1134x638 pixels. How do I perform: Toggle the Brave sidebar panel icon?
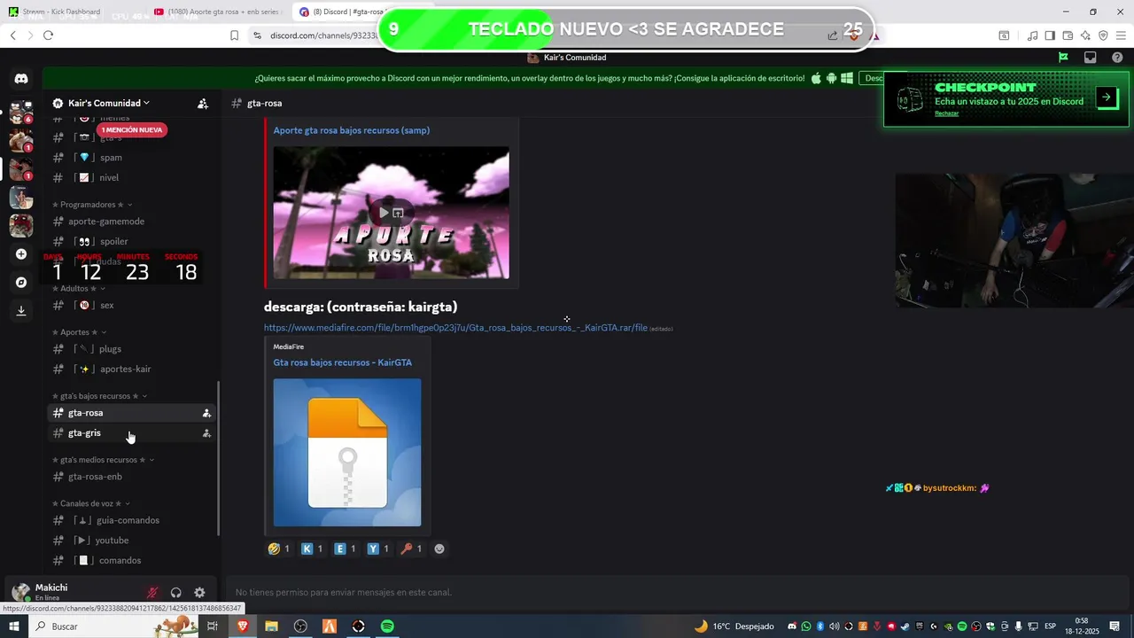click(x=1050, y=35)
